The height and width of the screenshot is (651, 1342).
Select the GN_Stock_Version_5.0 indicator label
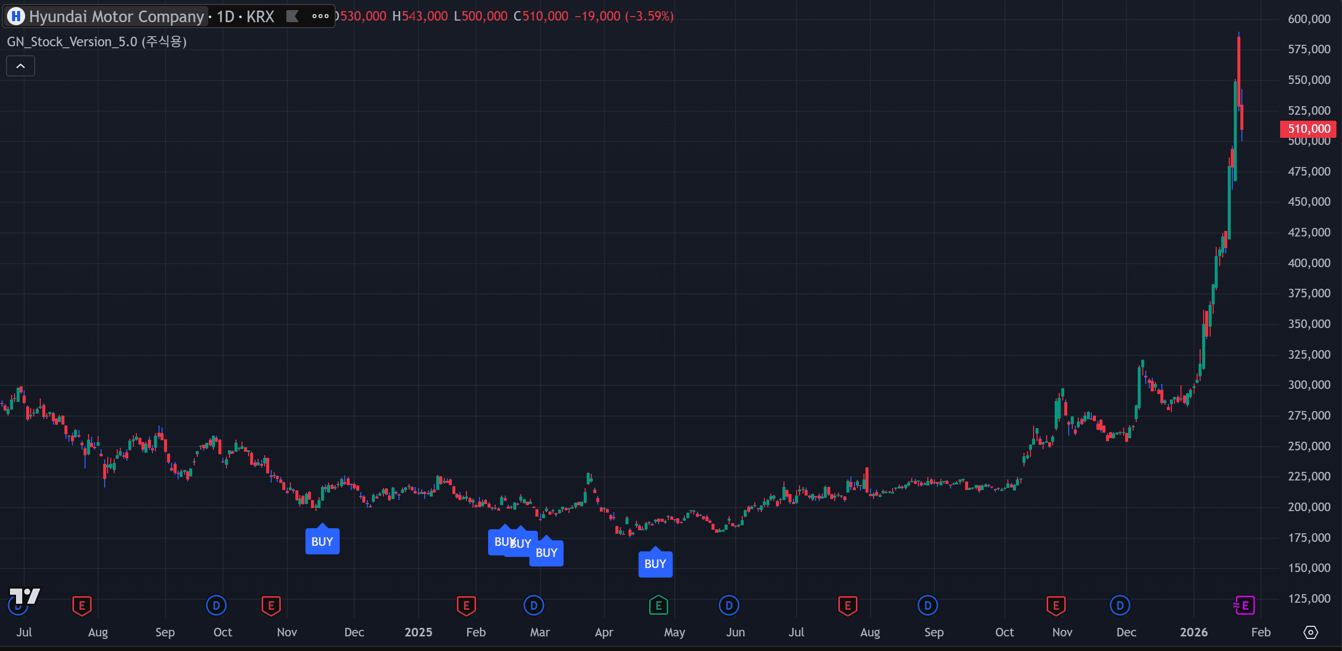[x=97, y=42]
